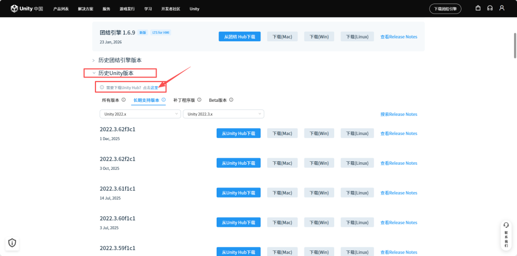Image resolution: width=517 pixels, height=256 pixels.
Task: Download Mac build of 团结引擎 1.6.9
Action: click(282, 36)
